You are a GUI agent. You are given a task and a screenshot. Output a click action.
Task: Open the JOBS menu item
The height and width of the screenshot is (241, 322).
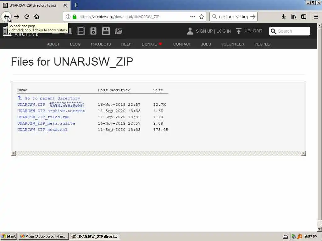coord(206,44)
